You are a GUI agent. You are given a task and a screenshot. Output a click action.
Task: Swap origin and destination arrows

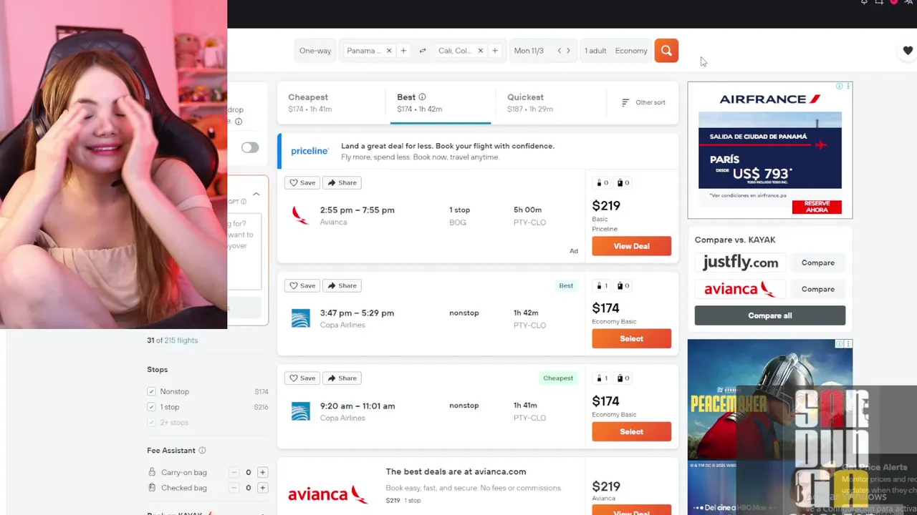(423, 51)
